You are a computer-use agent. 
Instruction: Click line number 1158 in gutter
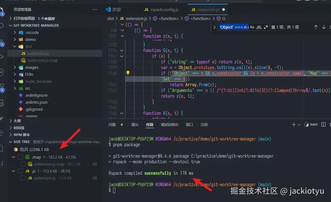click(x=112, y=62)
